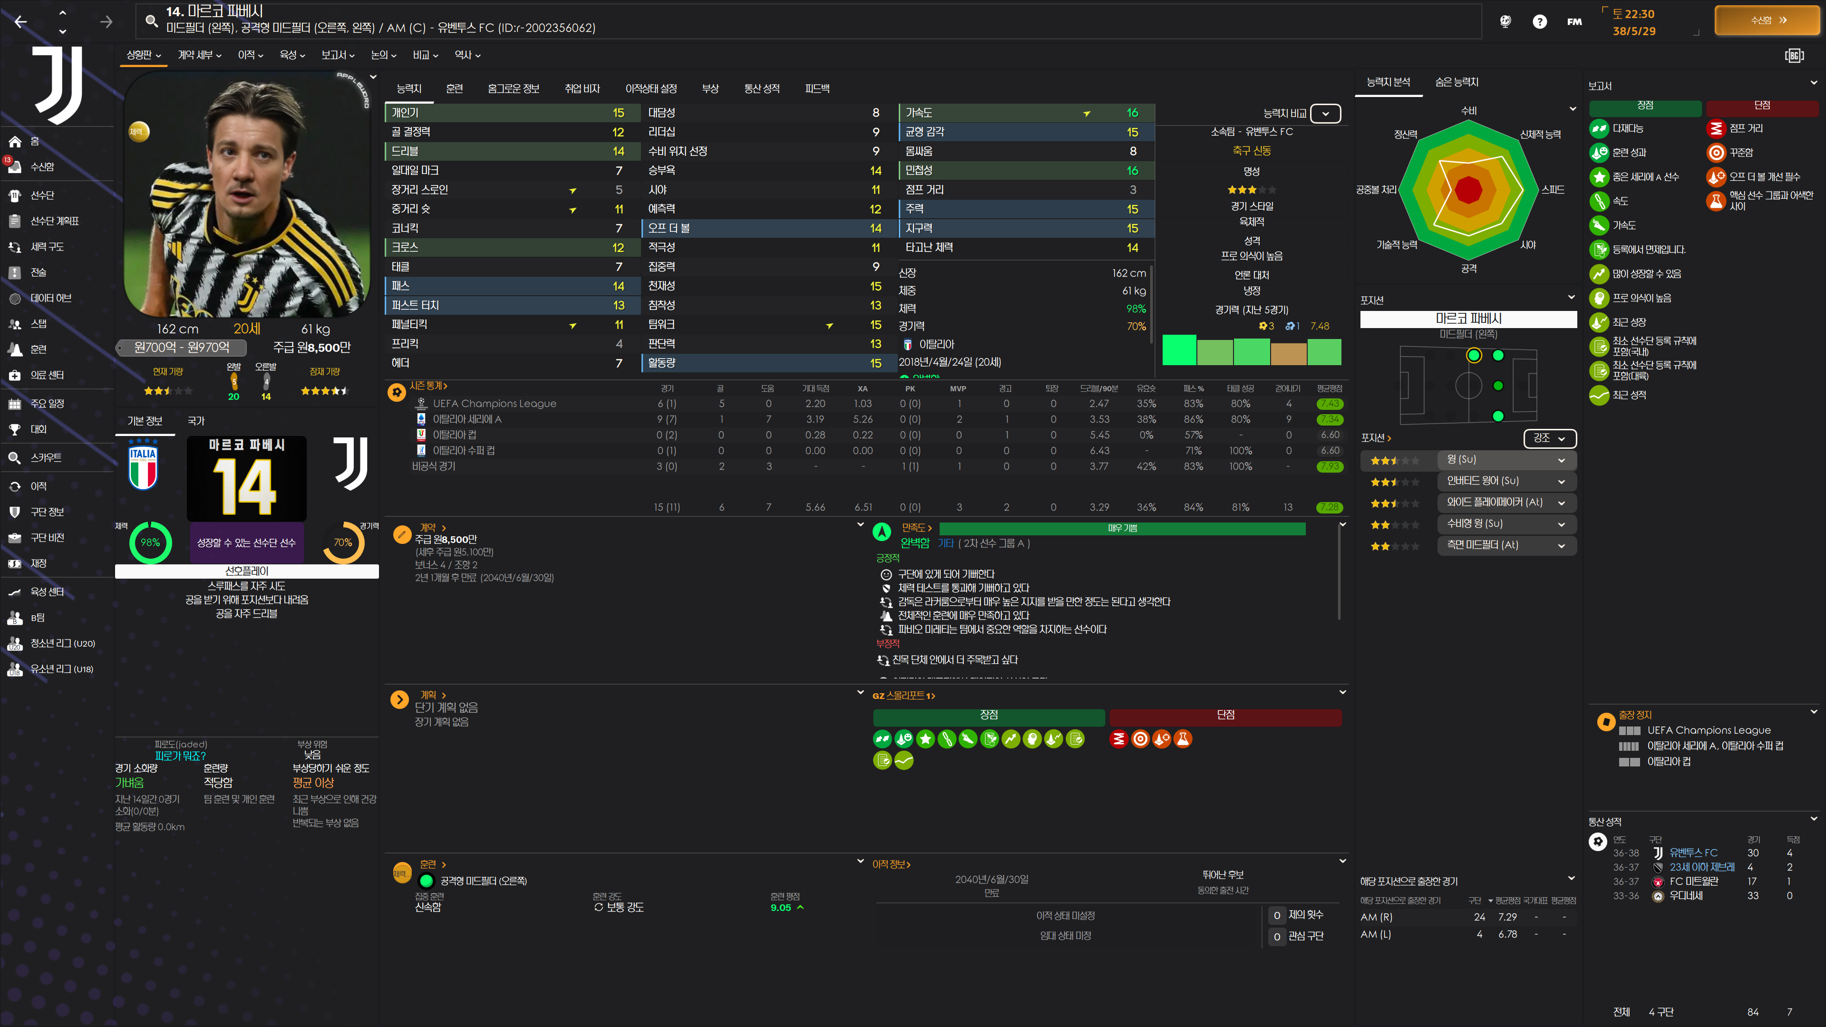Viewport: 1826px width, 1027px height.
Task: Switch to the 통산 성적 tab
Action: [762, 88]
